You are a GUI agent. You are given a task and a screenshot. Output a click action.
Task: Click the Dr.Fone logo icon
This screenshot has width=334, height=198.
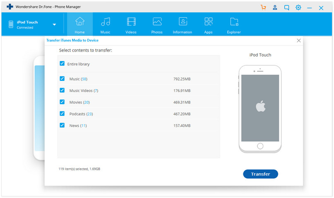[x=10, y=7]
